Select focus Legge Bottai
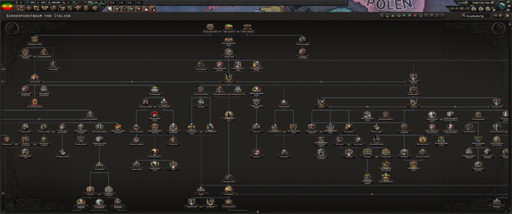Image resolution: width=512 pixels, height=214 pixels. click(x=201, y=103)
